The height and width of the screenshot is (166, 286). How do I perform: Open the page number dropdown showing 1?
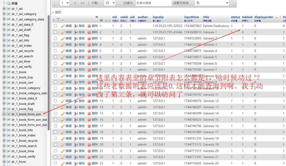(65, 3)
